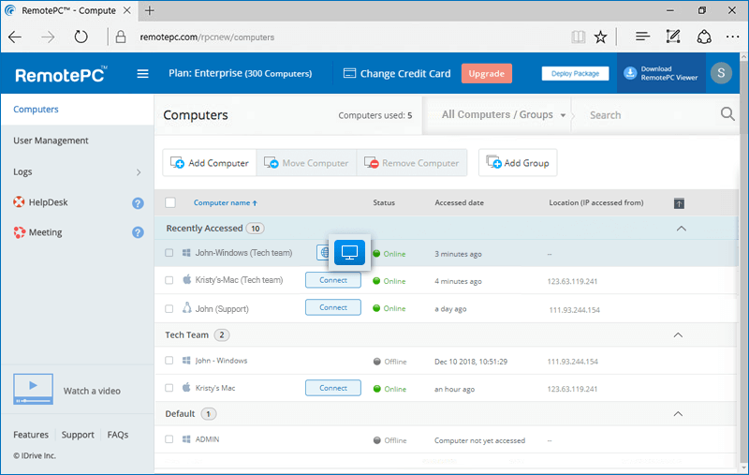The width and height of the screenshot is (749, 475).
Task: Click Move Computer button
Action: tap(306, 163)
